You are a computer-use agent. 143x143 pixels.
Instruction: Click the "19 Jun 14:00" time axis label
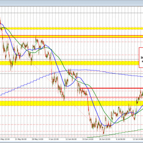pyautogui.click(x=88, y=139)
